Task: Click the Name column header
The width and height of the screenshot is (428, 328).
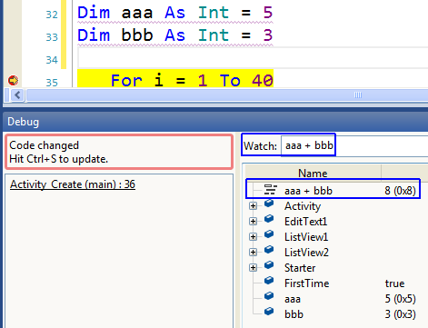Action: (x=313, y=174)
